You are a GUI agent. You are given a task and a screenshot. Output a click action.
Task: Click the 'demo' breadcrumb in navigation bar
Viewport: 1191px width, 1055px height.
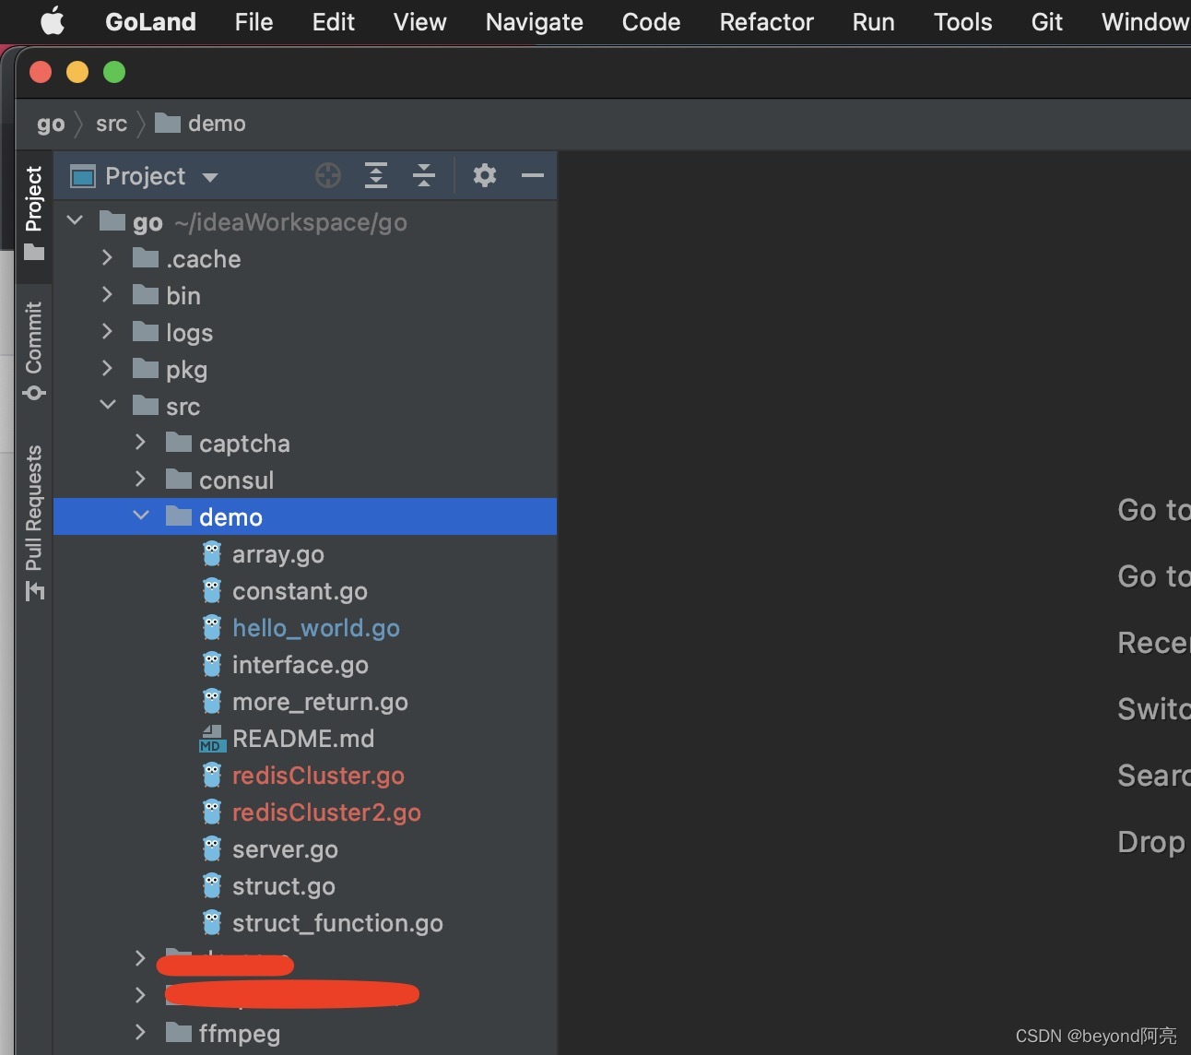click(201, 124)
